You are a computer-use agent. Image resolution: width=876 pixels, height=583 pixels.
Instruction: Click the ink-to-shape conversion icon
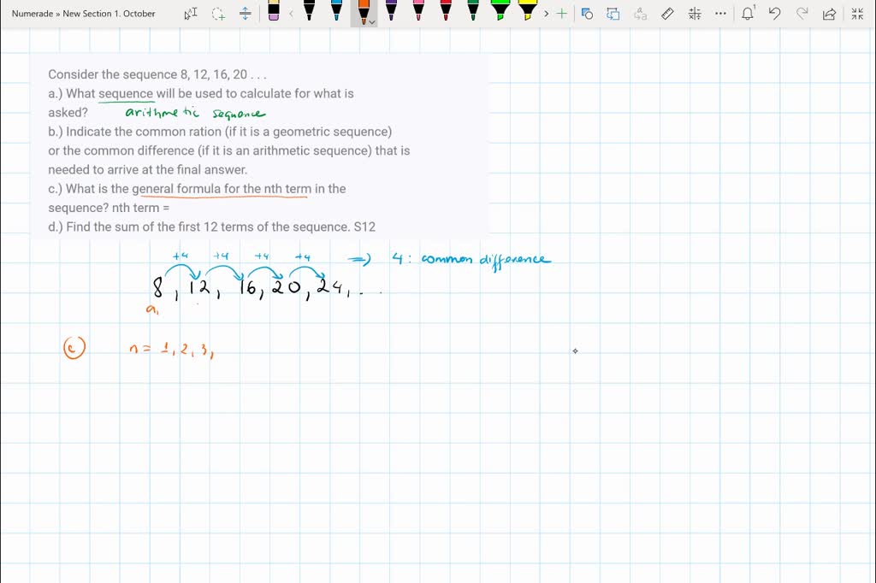(x=587, y=13)
